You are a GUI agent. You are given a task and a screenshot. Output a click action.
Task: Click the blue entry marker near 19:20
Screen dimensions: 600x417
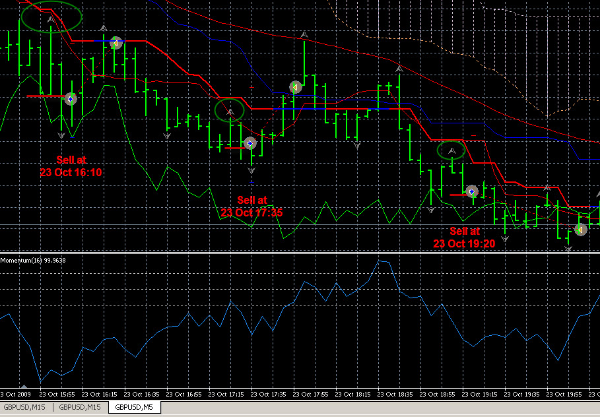472,191
